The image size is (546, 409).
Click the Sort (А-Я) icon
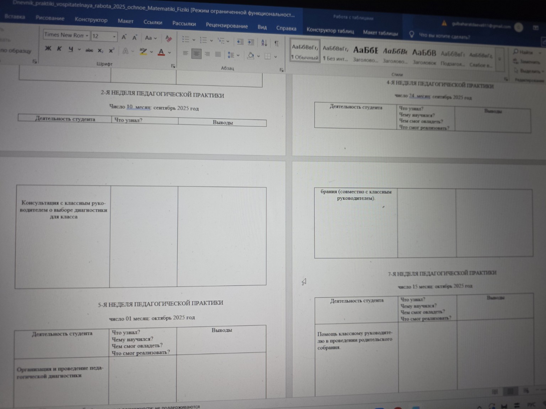264,43
